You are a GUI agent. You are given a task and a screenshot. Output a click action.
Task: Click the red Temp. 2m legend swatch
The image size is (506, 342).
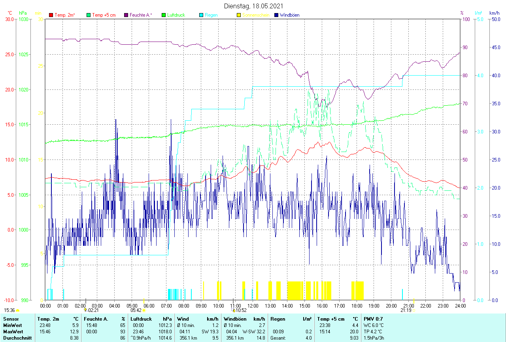[x=51, y=15]
